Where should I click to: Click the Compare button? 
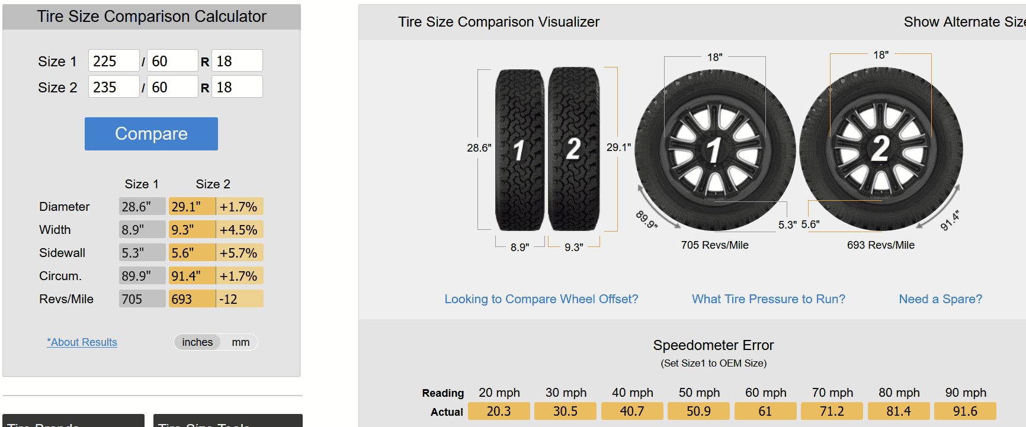coord(150,134)
